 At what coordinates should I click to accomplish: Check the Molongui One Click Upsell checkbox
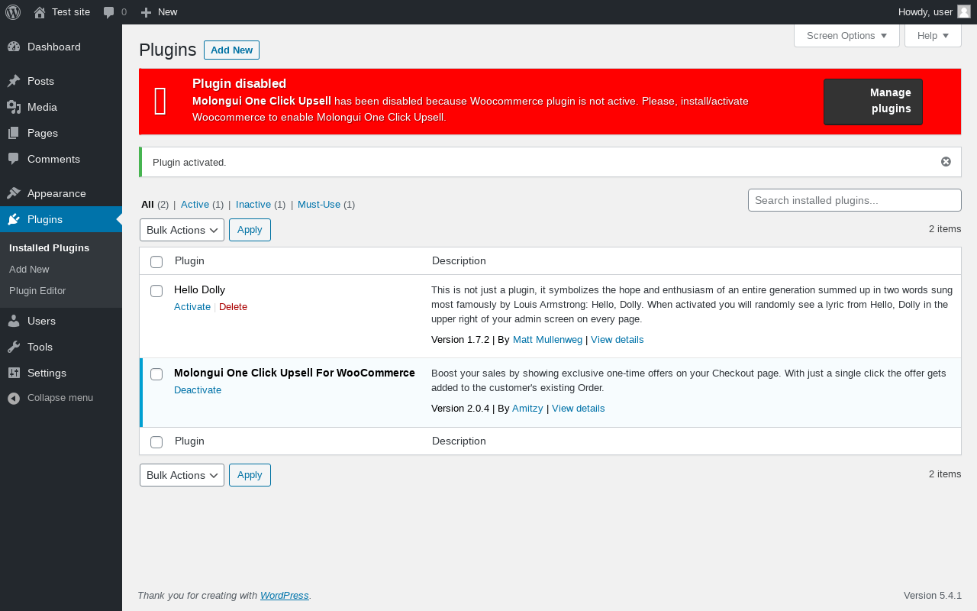(156, 374)
